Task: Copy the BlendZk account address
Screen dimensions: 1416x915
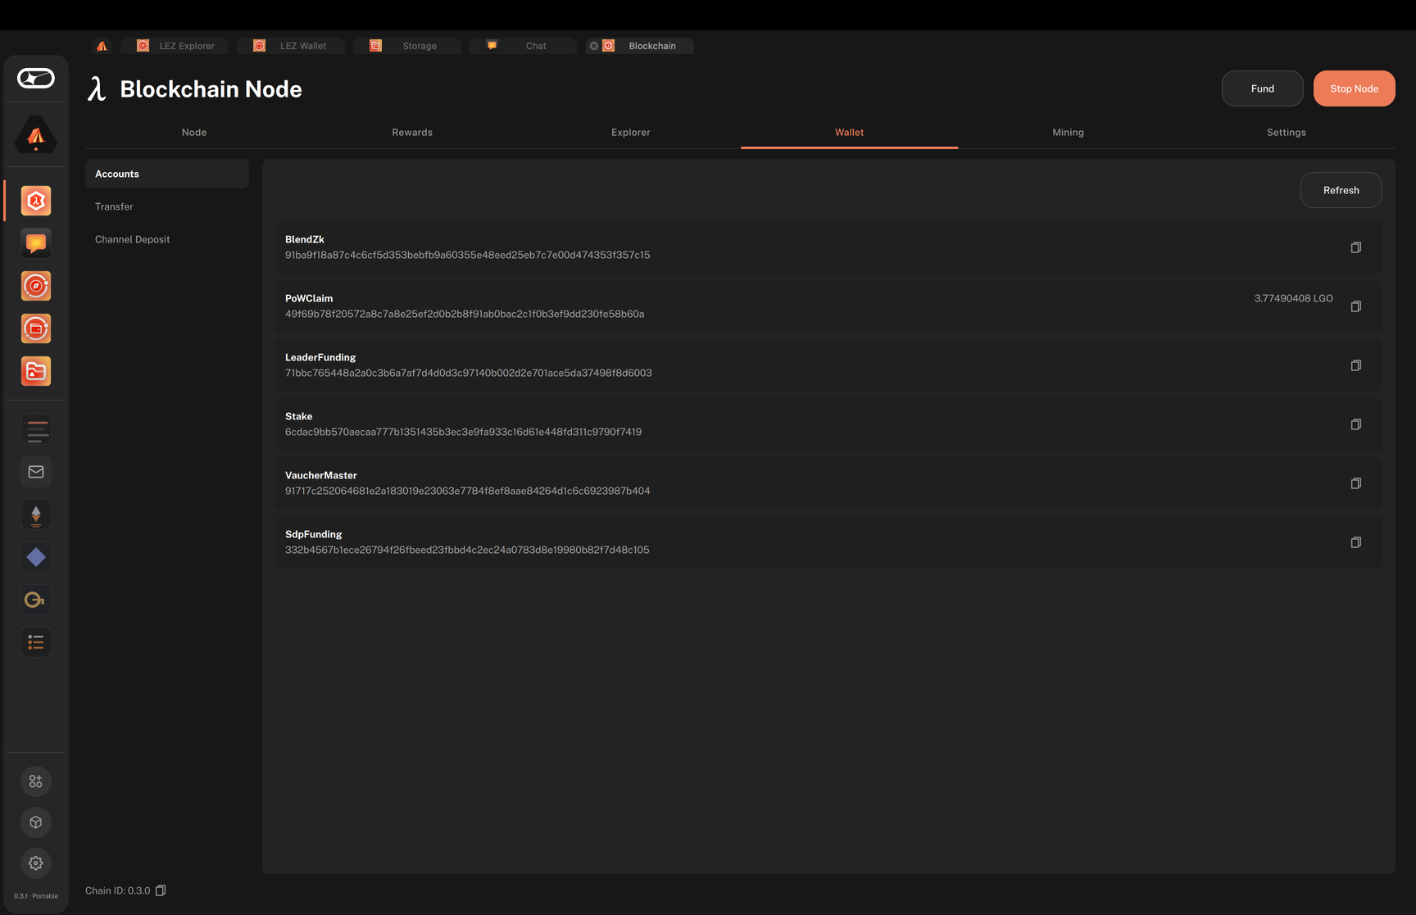Action: 1355,247
